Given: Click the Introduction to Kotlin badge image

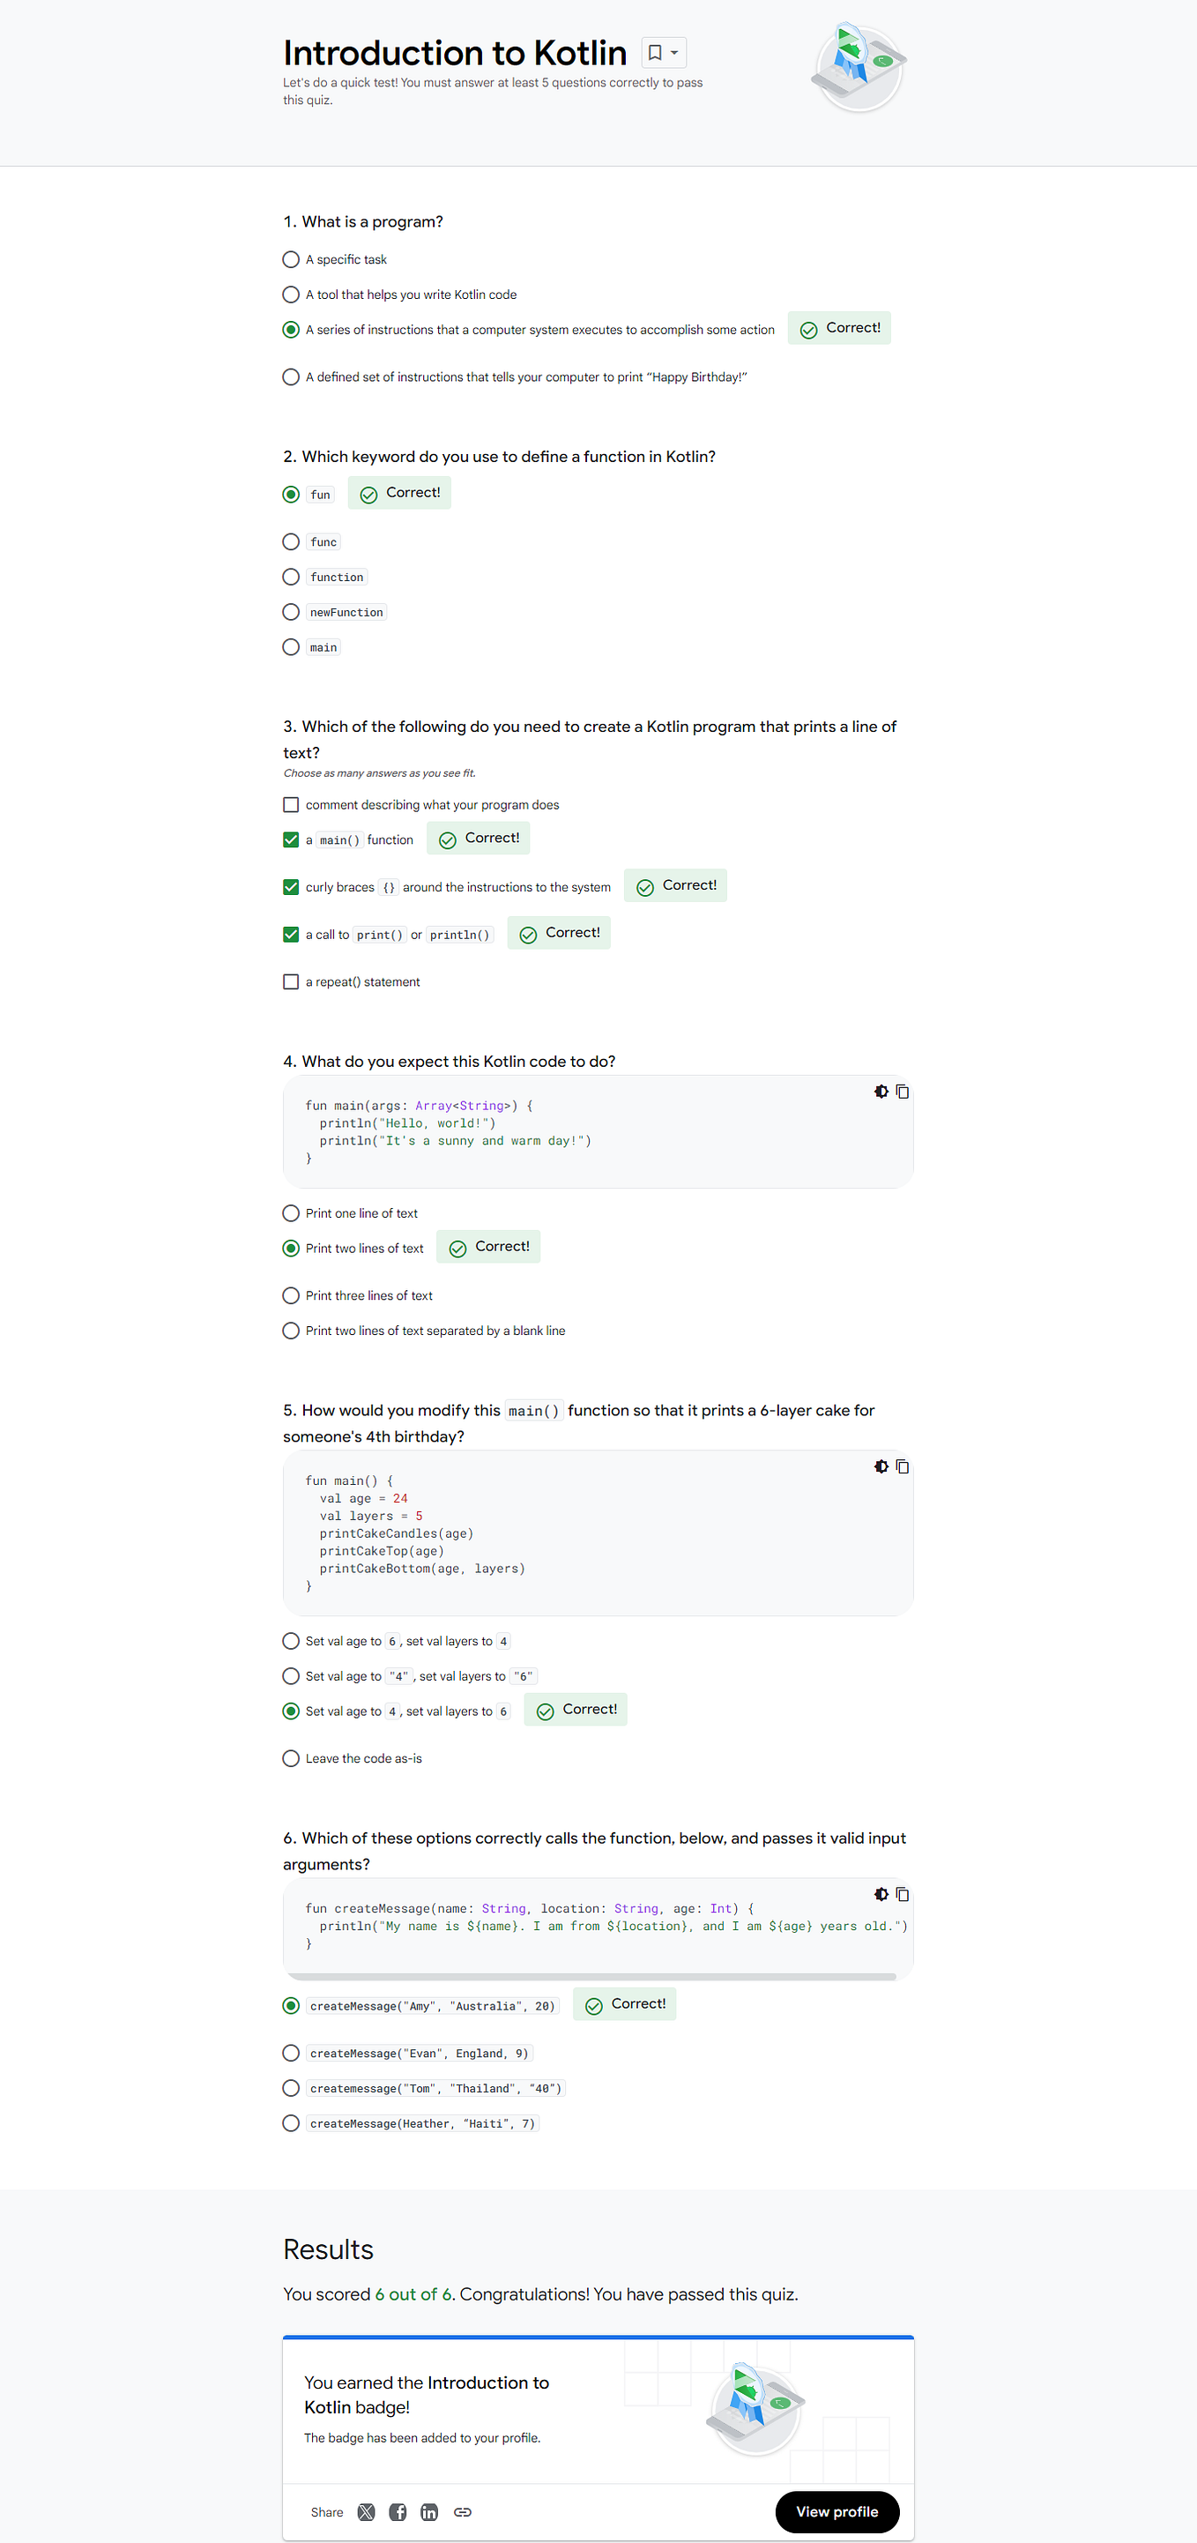Looking at the screenshot, I should pyautogui.click(x=756, y=2410).
